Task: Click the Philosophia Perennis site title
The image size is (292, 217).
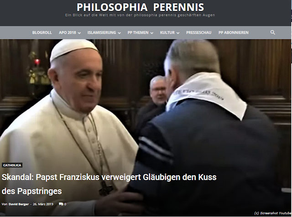Action: [x=140, y=7]
